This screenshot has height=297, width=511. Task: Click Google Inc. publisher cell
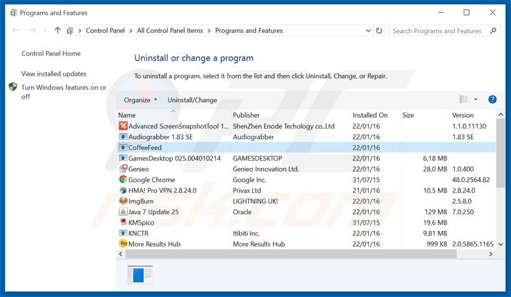[x=249, y=180]
